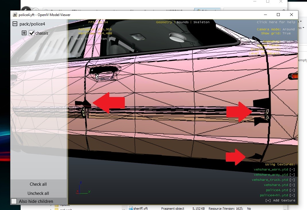Click [+] Add texture
The image size is (307, 210).
click(280, 201)
